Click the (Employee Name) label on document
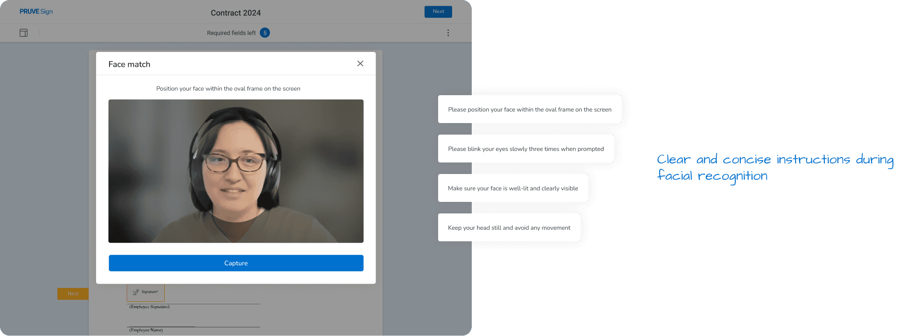The width and height of the screenshot is (907, 336). coord(146,330)
